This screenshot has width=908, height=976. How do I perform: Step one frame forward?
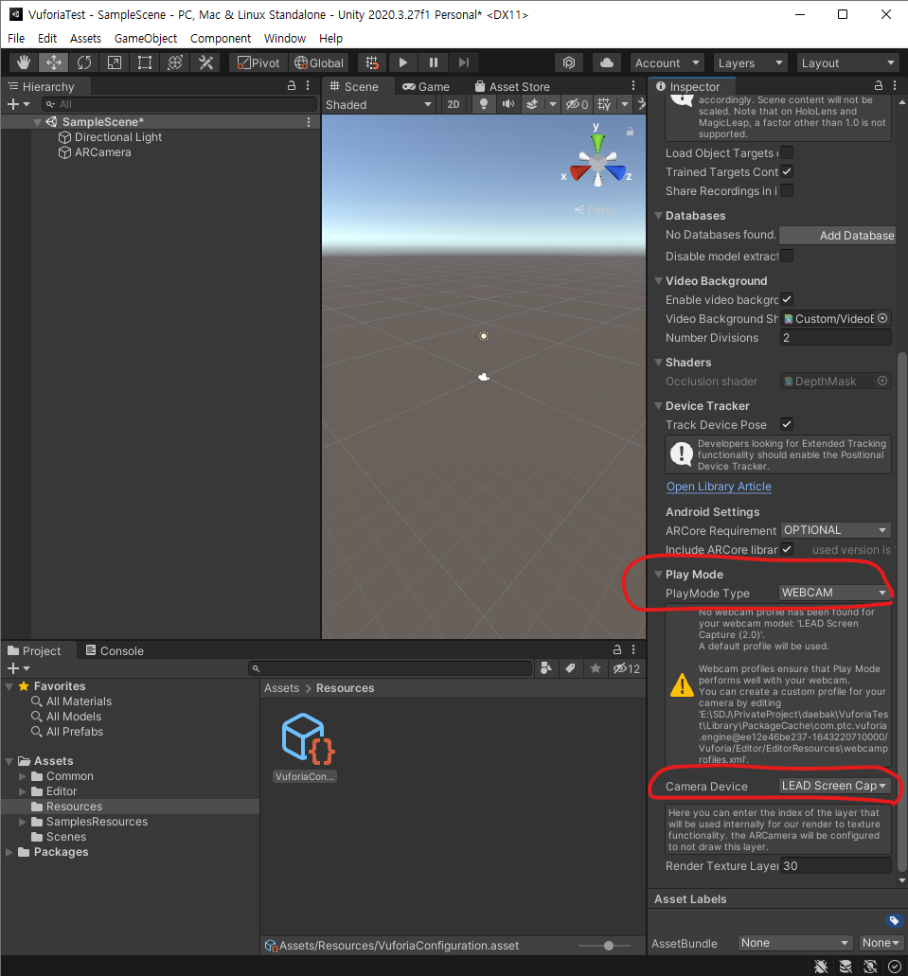pos(463,62)
